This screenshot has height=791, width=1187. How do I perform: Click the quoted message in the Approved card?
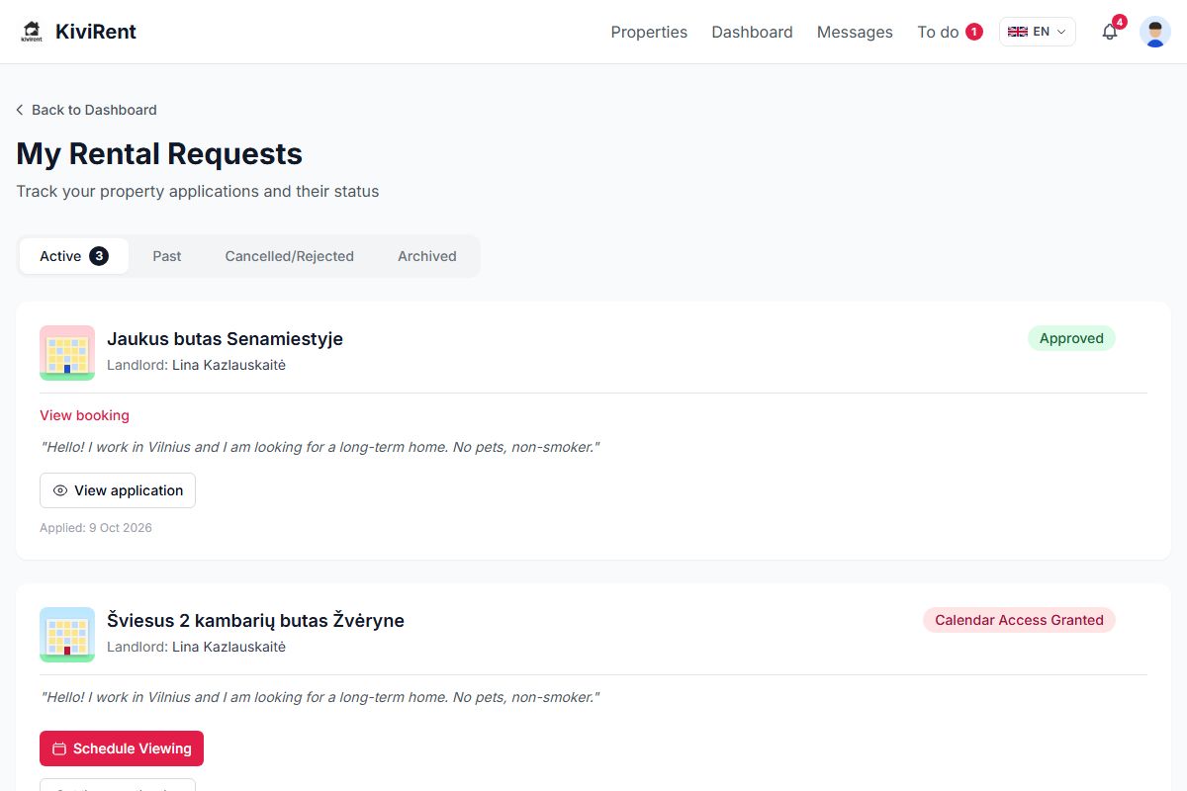pyautogui.click(x=320, y=447)
